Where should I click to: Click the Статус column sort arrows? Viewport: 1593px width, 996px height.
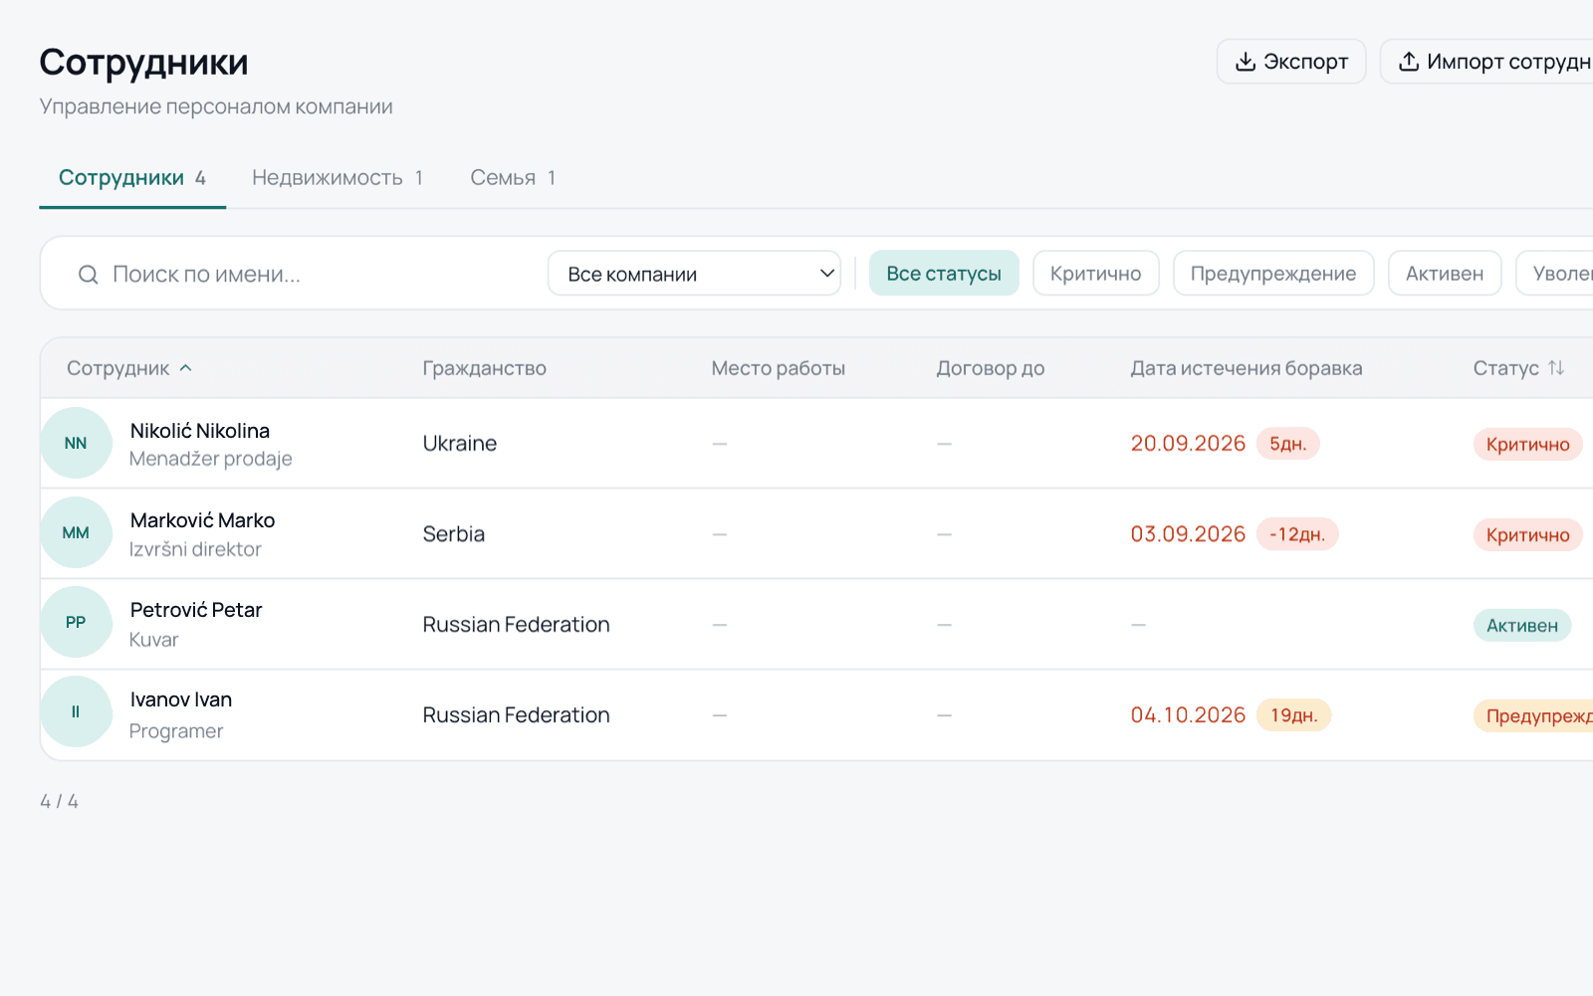pos(1556,368)
